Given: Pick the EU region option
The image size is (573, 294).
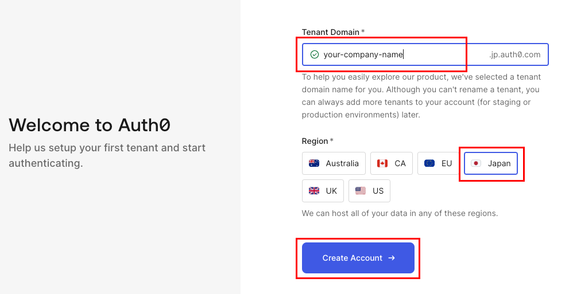Looking at the screenshot, I should pyautogui.click(x=438, y=163).
